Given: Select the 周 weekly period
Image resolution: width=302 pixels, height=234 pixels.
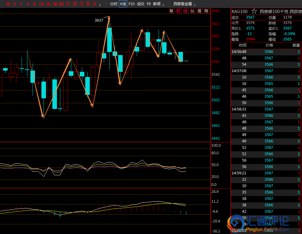Looking at the screenshot, I should 75,4.
